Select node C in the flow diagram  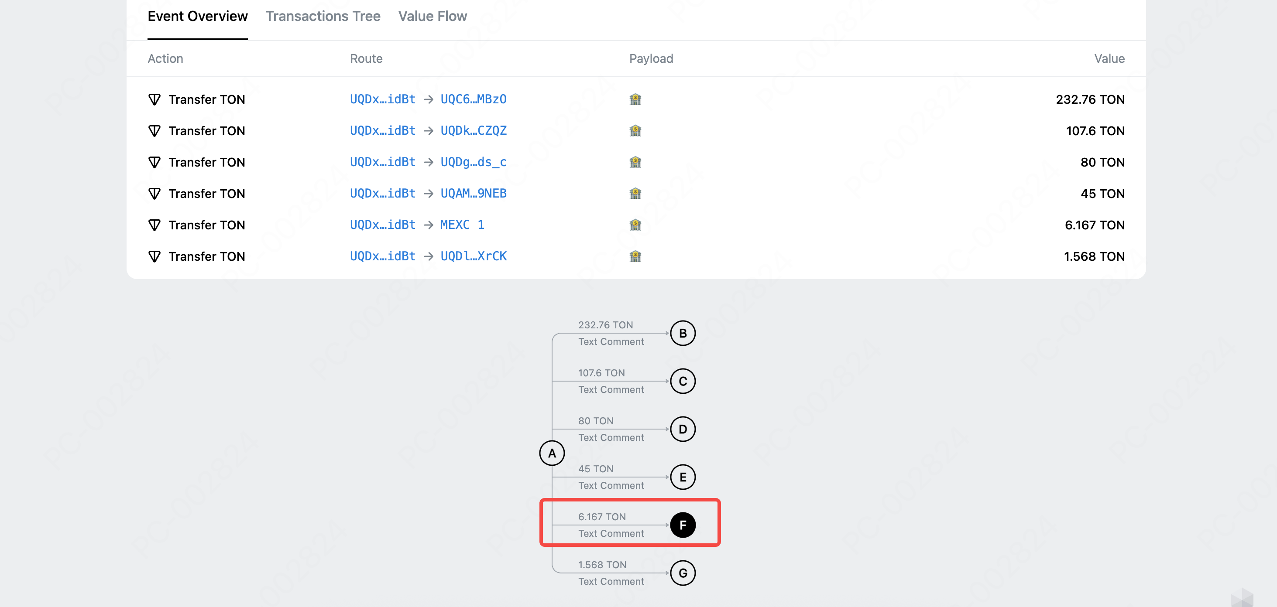[683, 381]
